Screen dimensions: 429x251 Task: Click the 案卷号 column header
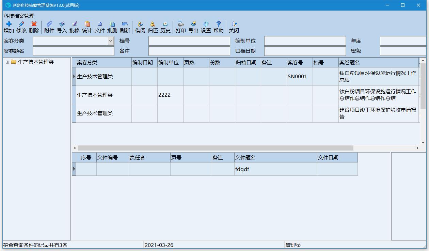coord(300,63)
